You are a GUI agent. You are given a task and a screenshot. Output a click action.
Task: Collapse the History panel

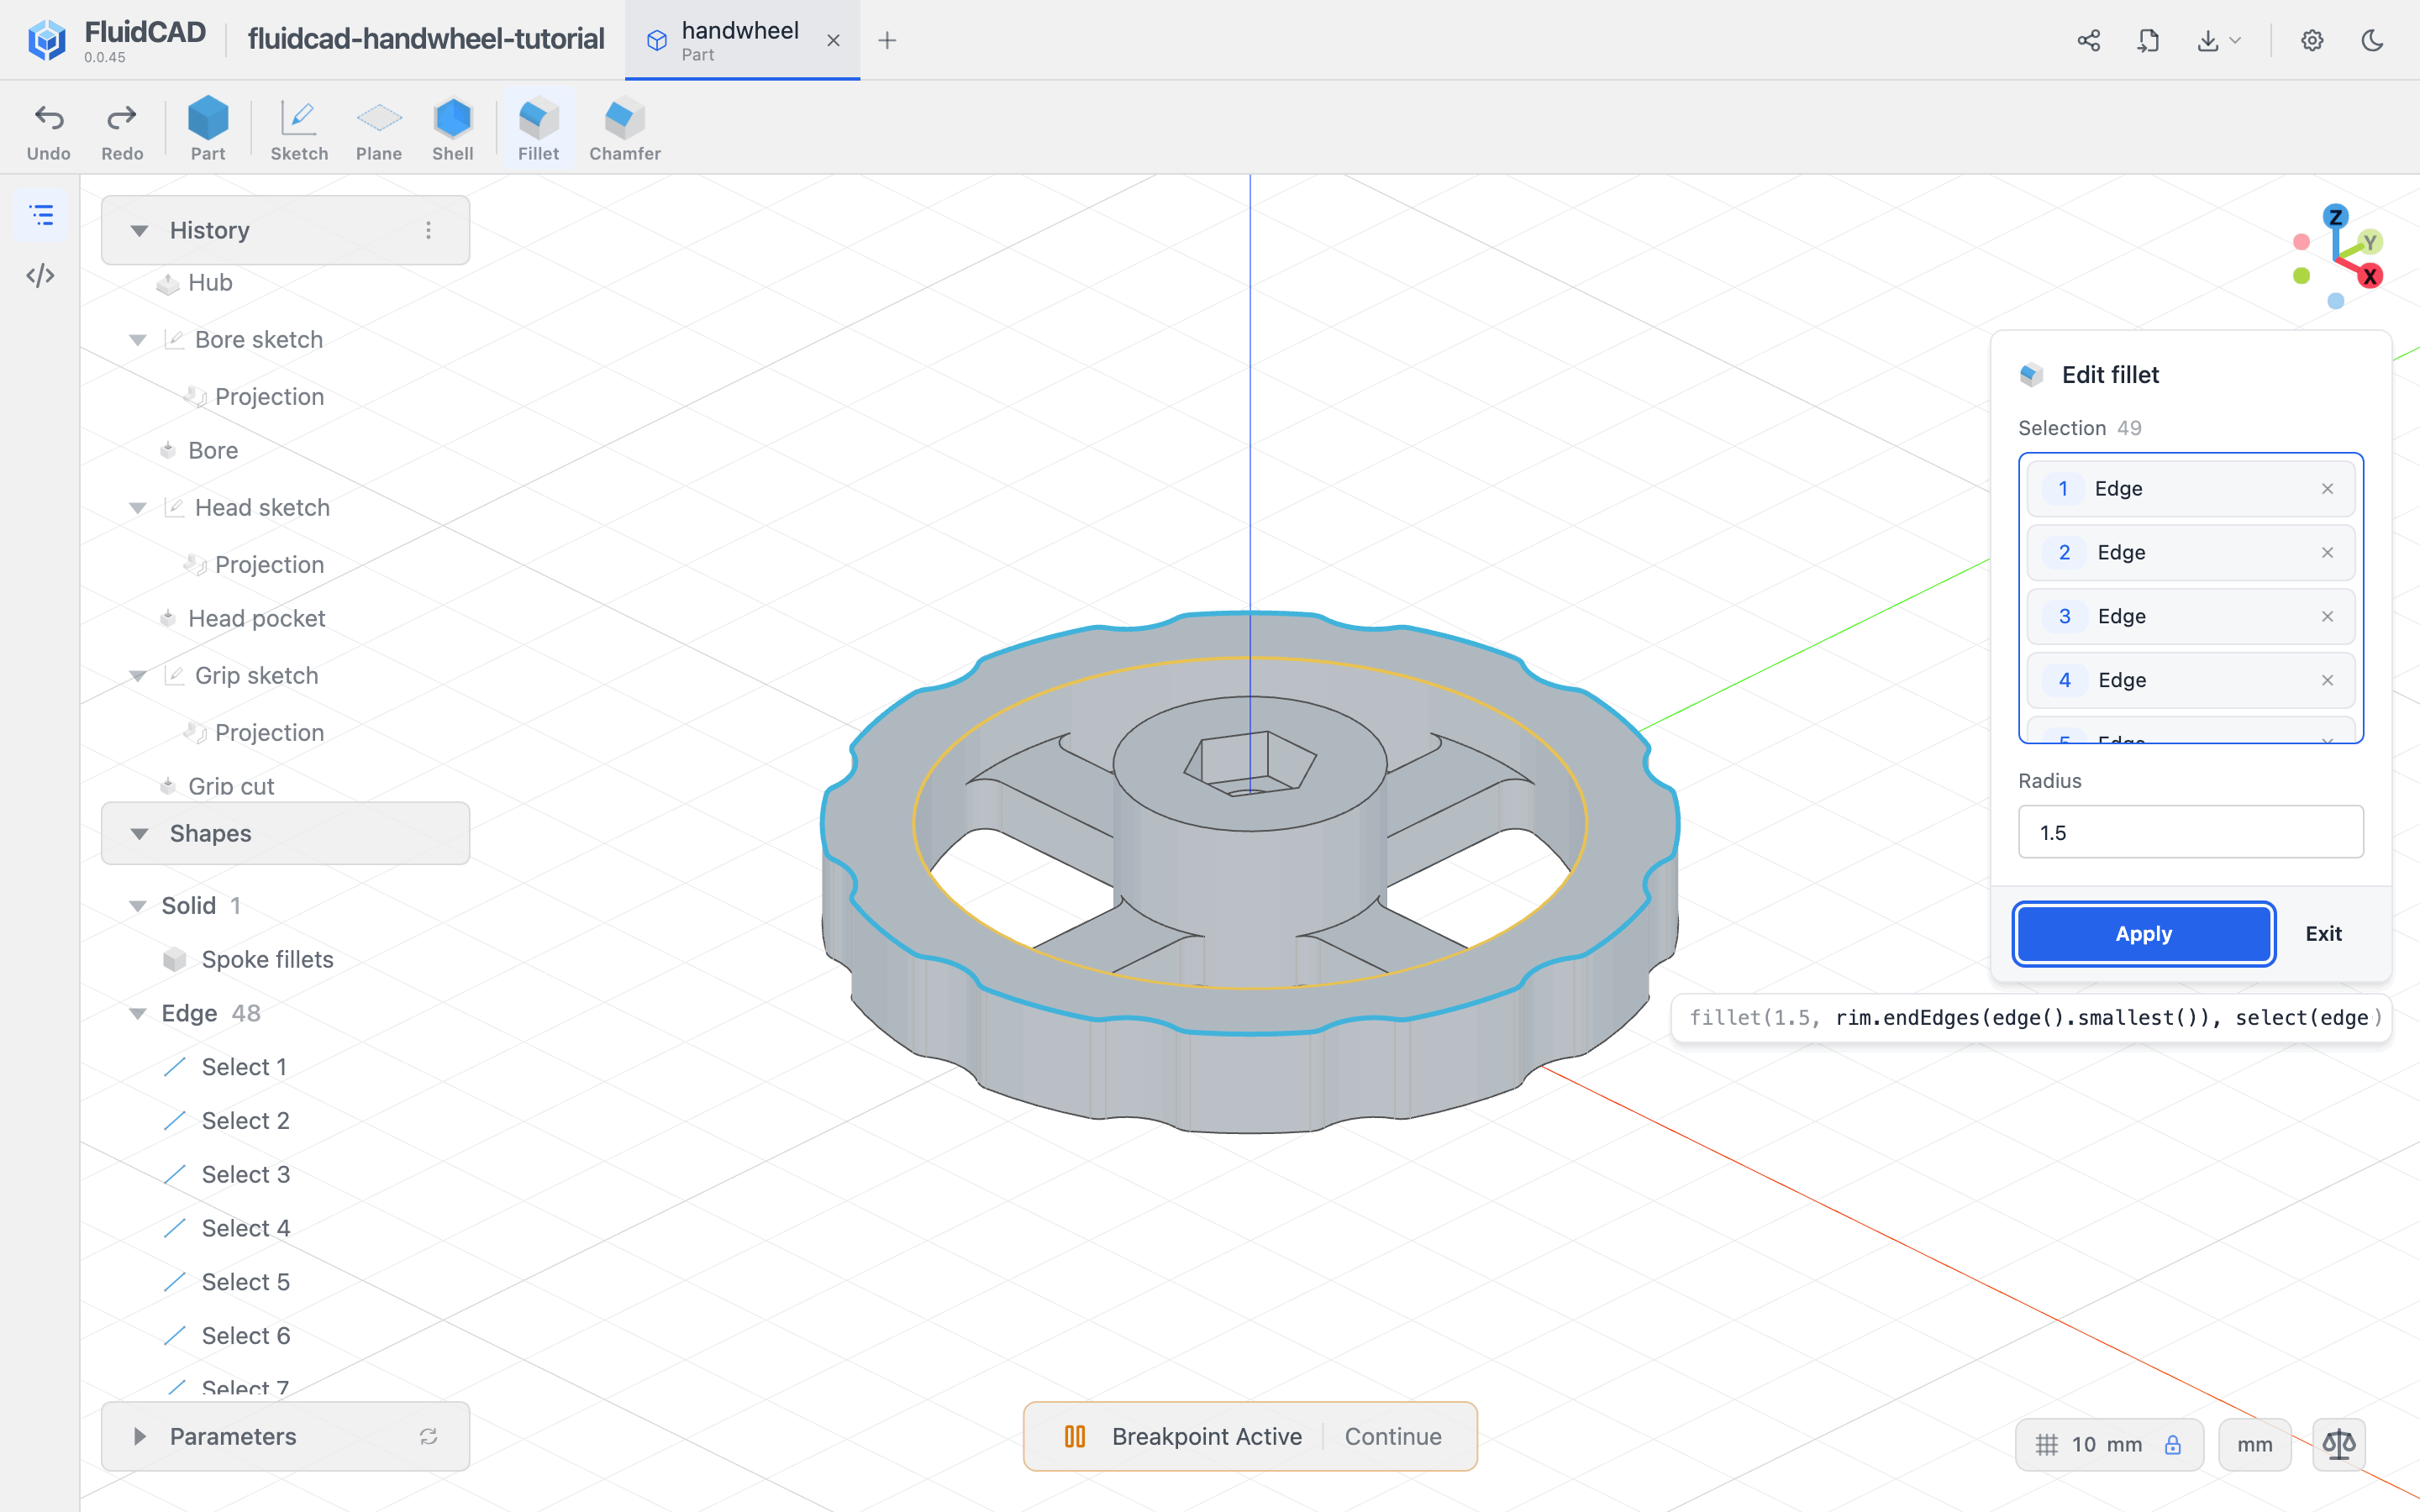[x=139, y=230]
